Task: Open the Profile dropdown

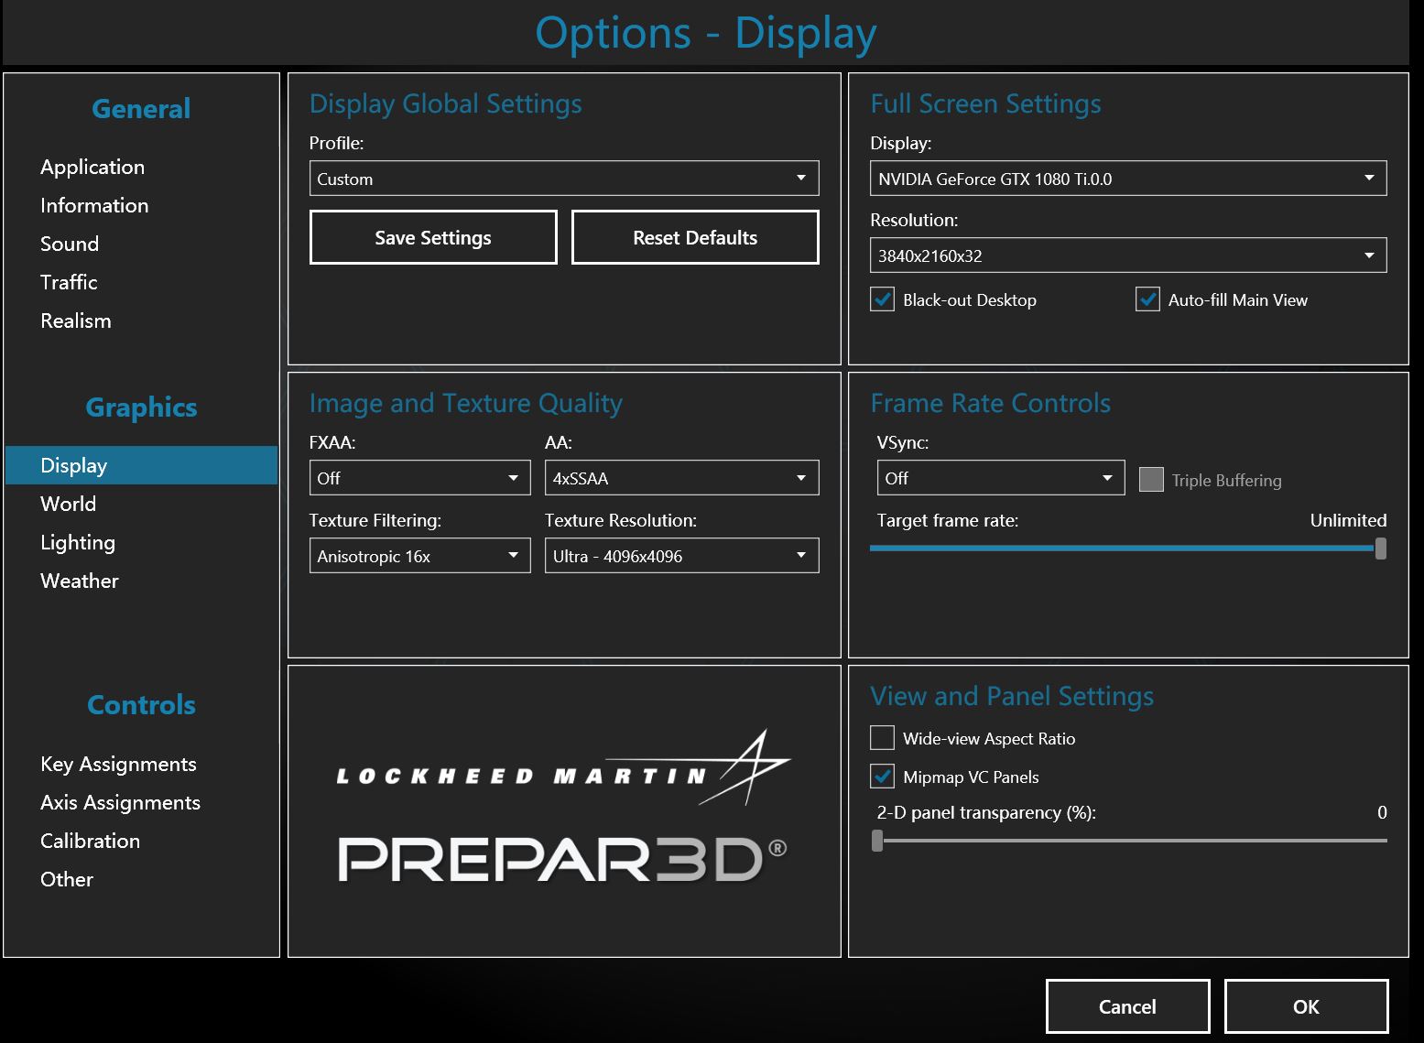Action: (x=563, y=179)
